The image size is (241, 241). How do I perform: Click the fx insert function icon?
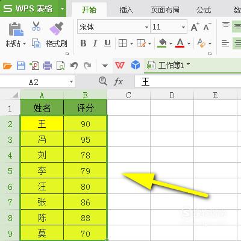[x=118, y=82]
